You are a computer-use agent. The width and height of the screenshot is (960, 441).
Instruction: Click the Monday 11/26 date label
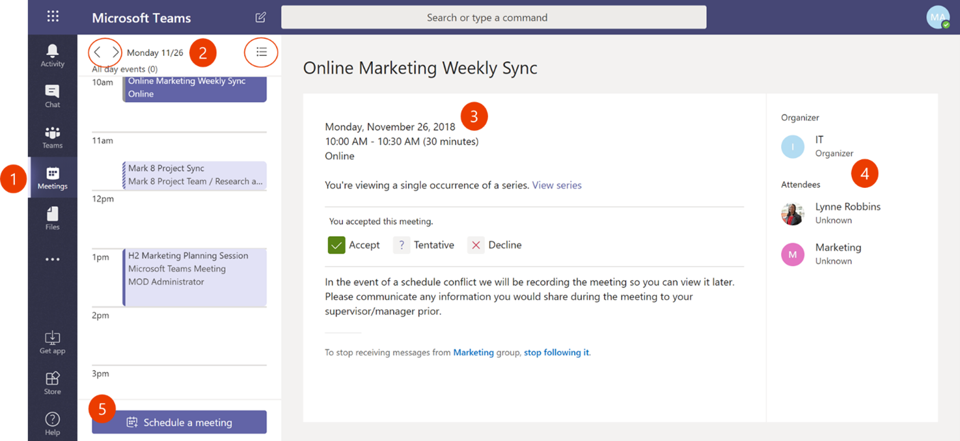click(x=155, y=53)
